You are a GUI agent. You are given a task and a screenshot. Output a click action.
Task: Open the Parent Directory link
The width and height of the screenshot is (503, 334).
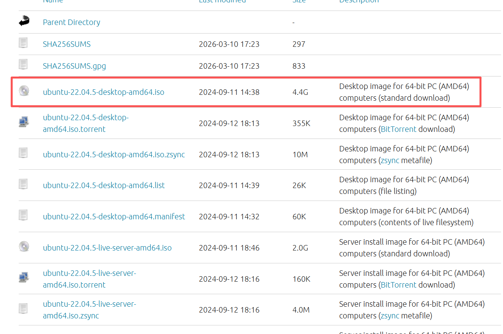[71, 22]
